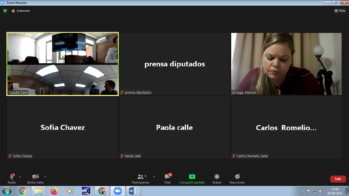Switch to Zoom taskbar icon
Viewport: 349px width, 196px height.
(118, 191)
